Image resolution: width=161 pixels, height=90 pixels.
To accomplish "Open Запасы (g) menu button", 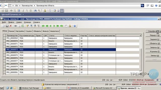I will click(153, 55).
